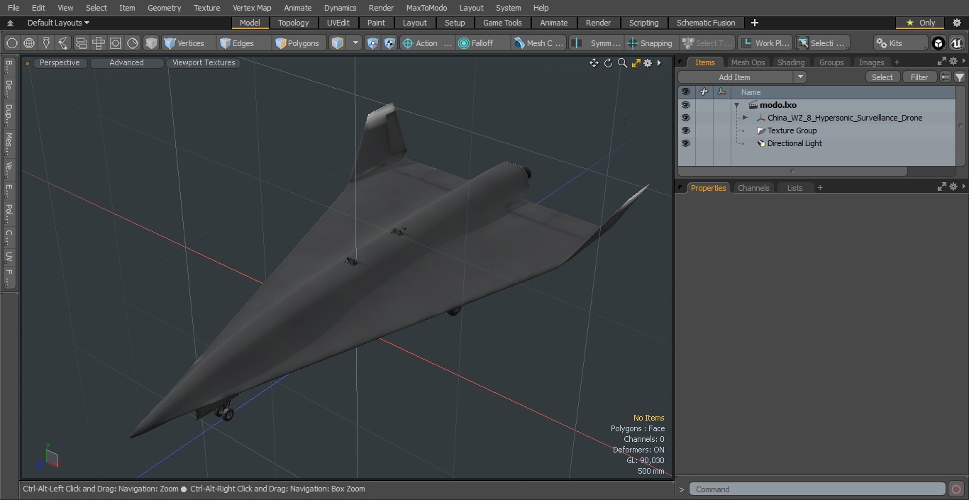Screen dimensions: 969x500
Task: Click the home arrow icon beside Default Layouts
Action: coord(10,23)
